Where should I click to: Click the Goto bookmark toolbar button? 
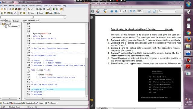pyautogui.click(x=57, y=13)
